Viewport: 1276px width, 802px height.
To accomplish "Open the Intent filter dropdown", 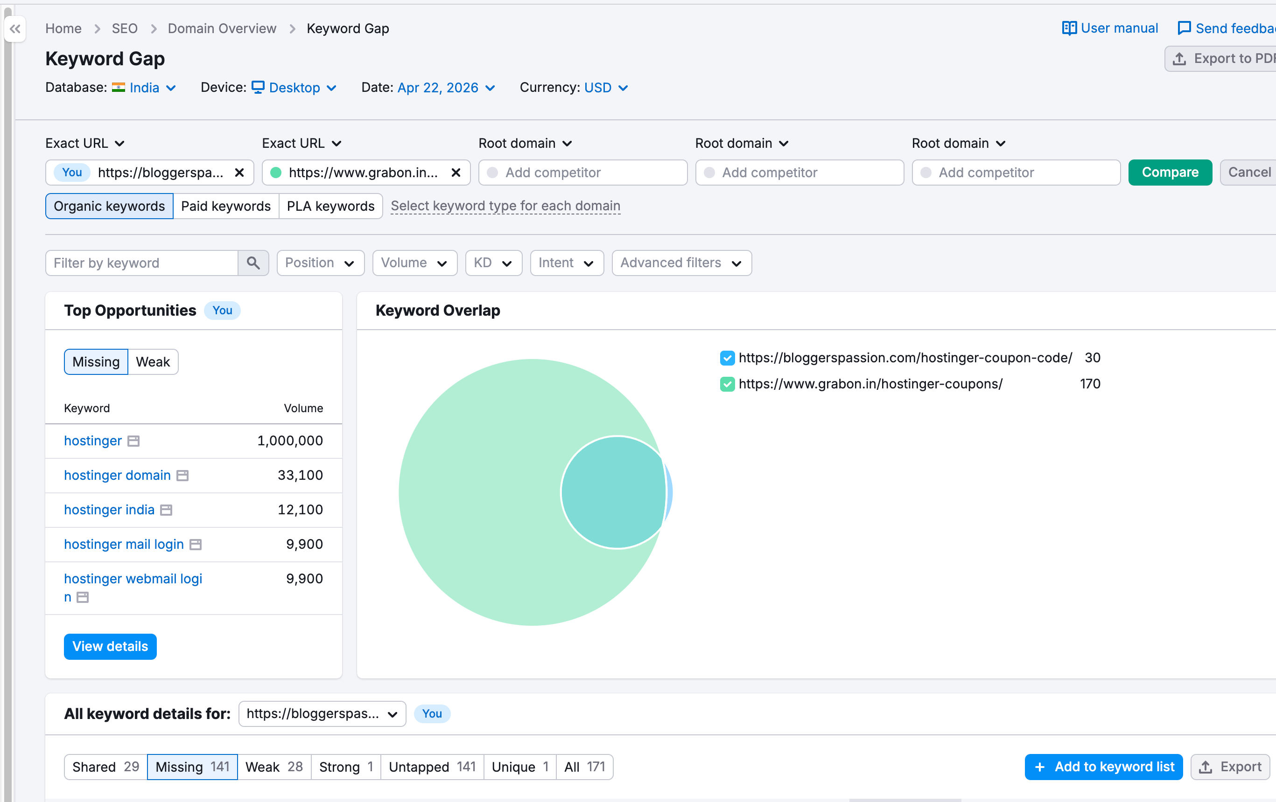I will 567,263.
